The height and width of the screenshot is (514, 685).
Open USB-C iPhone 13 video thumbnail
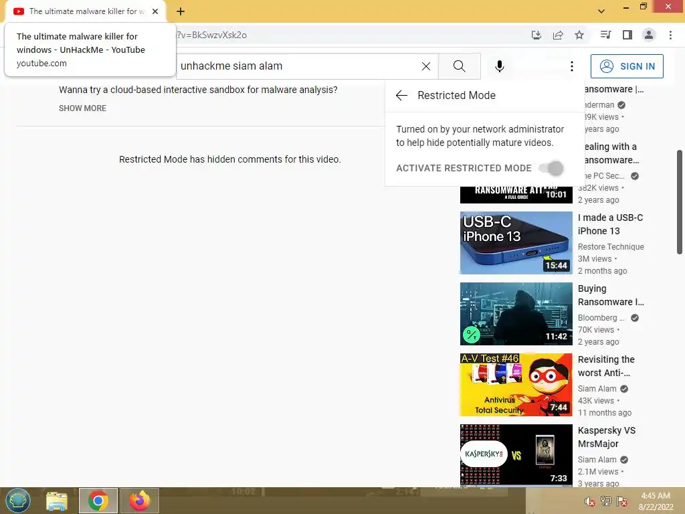point(516,243)
